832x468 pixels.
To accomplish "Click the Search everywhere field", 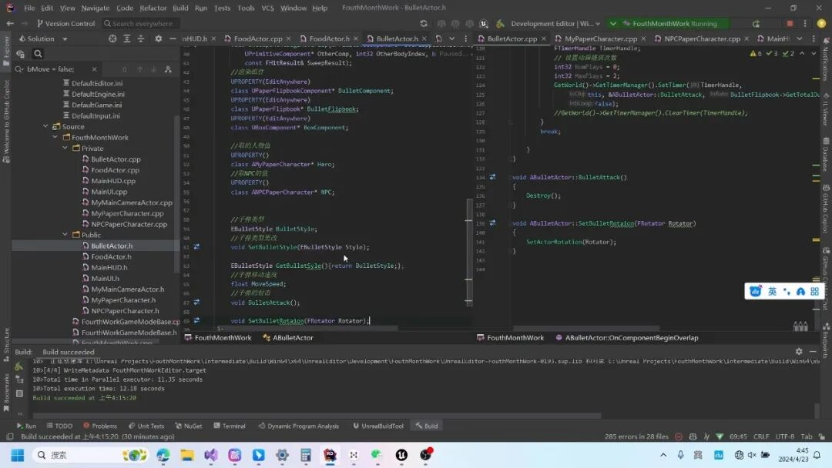I will pyautogui.click(x=142, y=23).
